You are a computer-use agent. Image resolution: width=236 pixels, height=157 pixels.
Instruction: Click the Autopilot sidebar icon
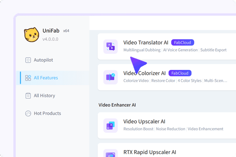(28, 60)
